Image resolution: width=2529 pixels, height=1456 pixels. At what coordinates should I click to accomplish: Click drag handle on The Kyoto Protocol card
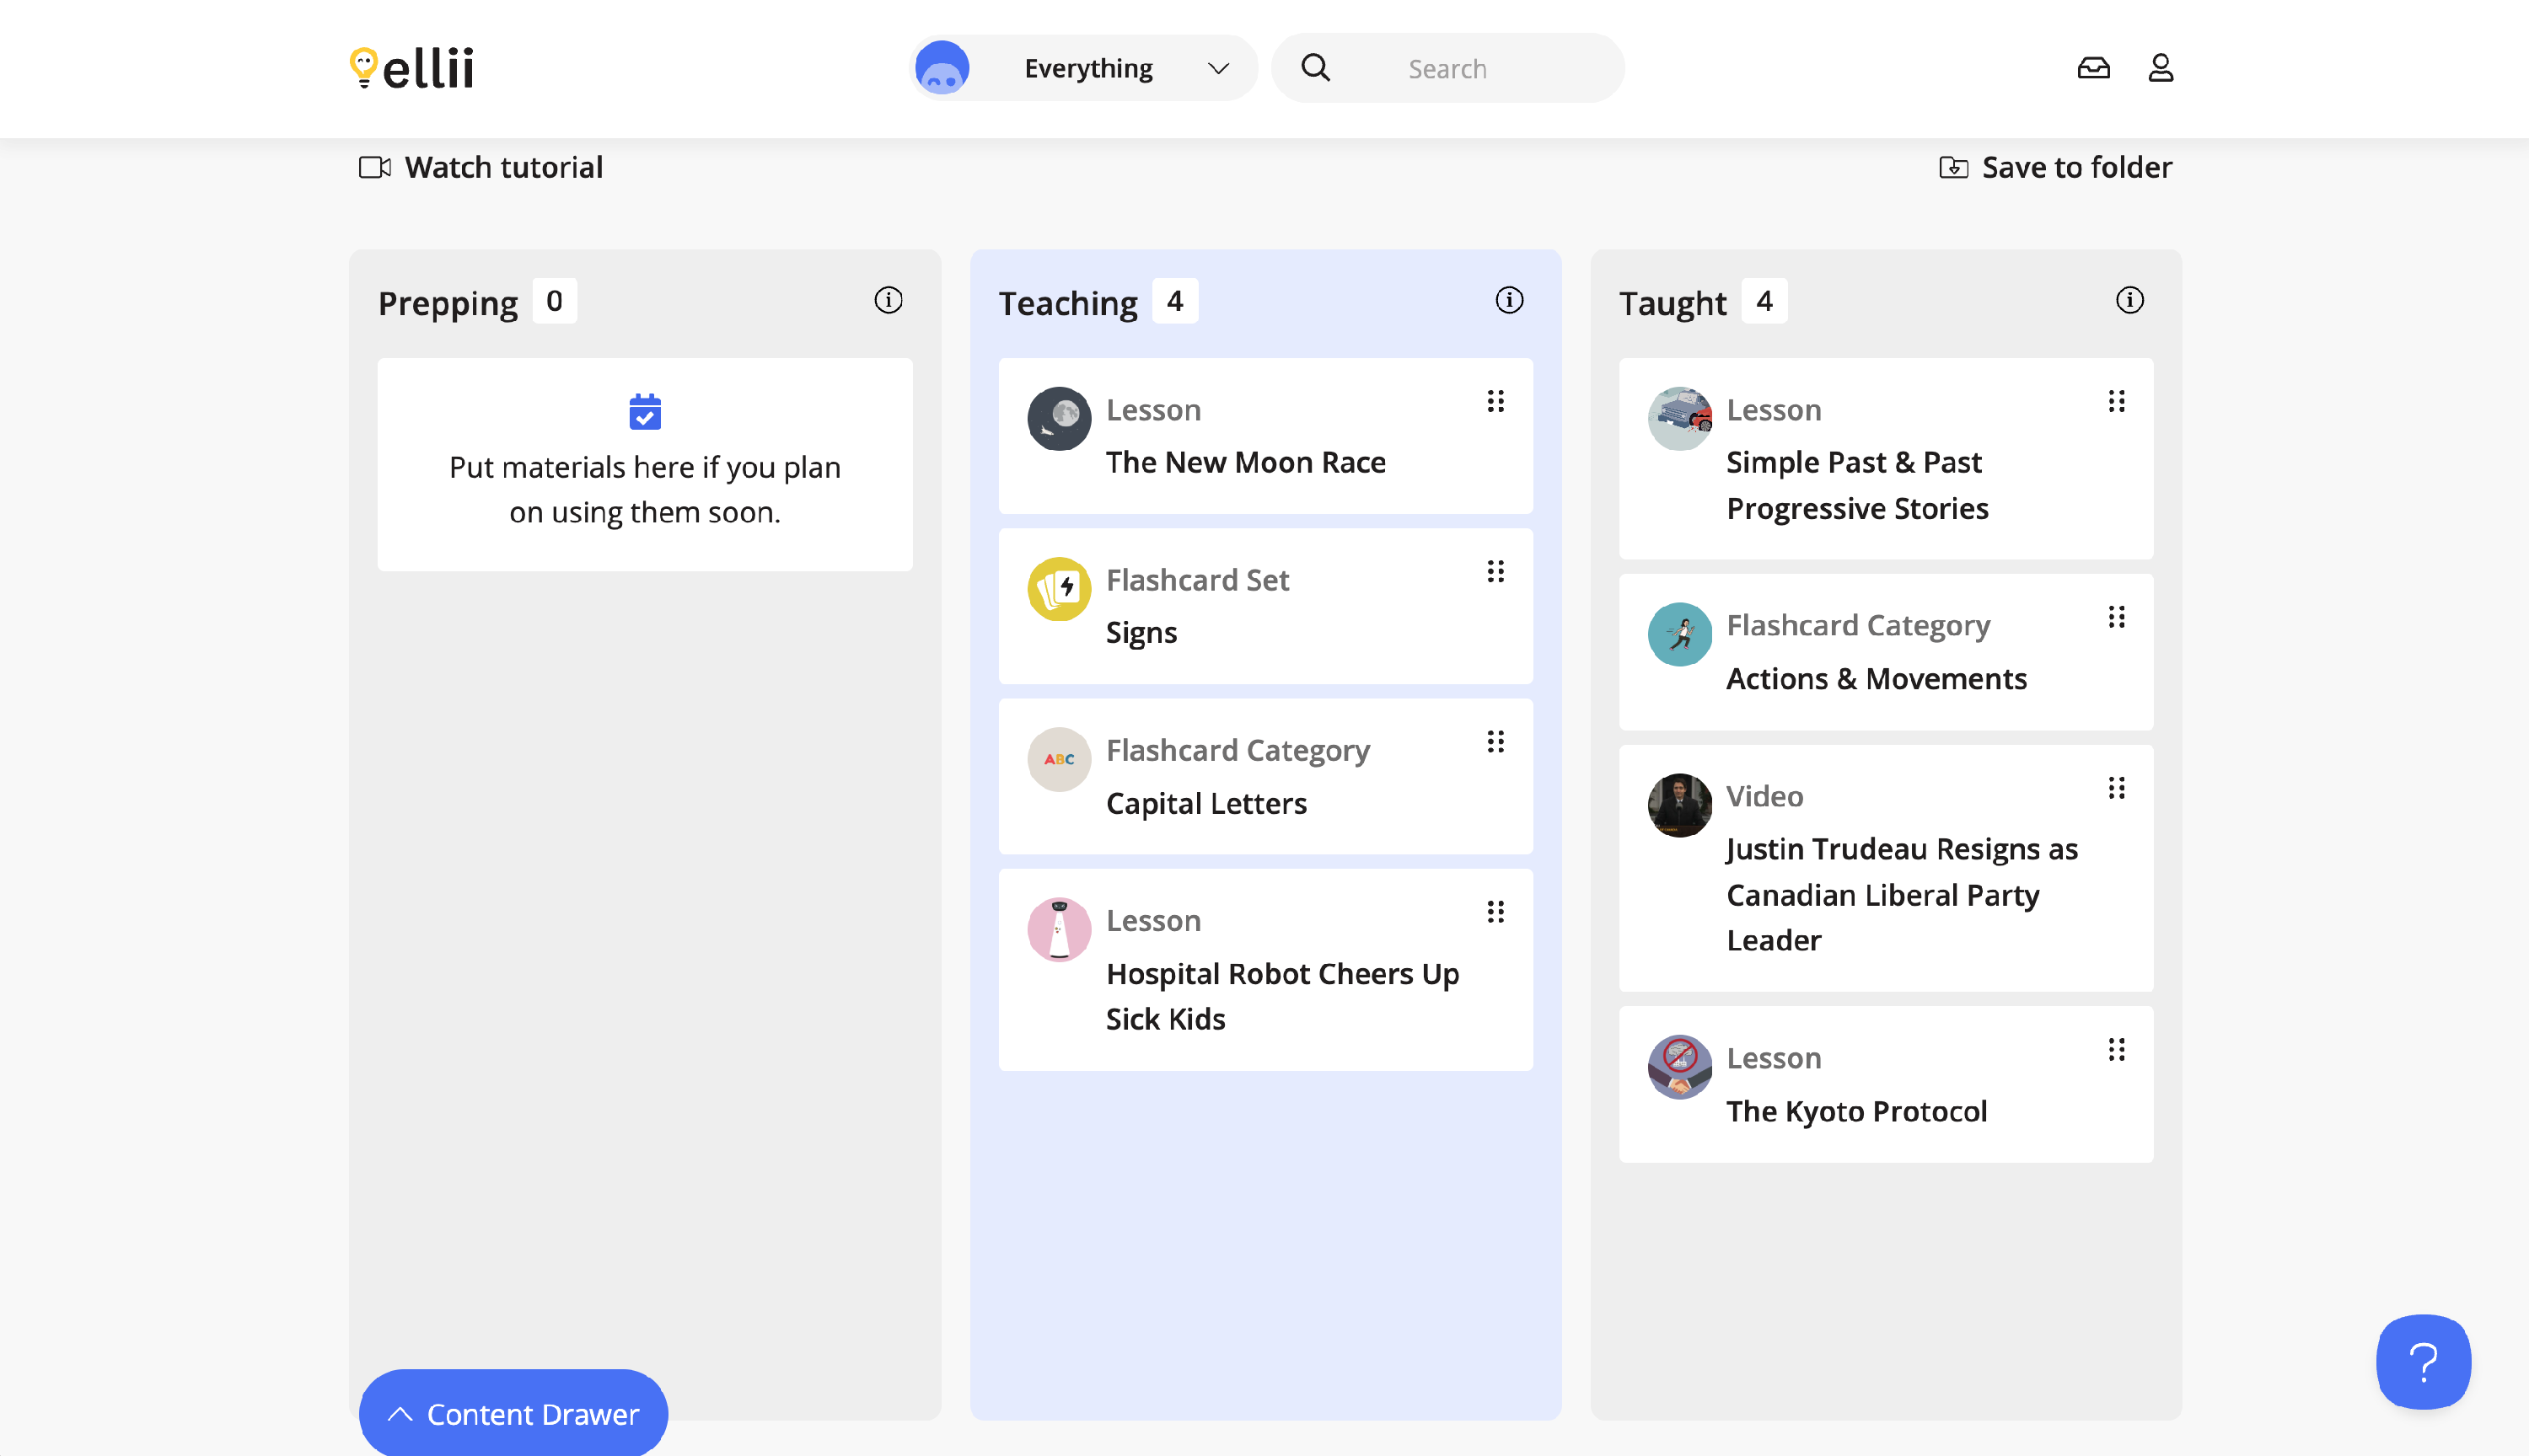click(x=2116, y=1049)
